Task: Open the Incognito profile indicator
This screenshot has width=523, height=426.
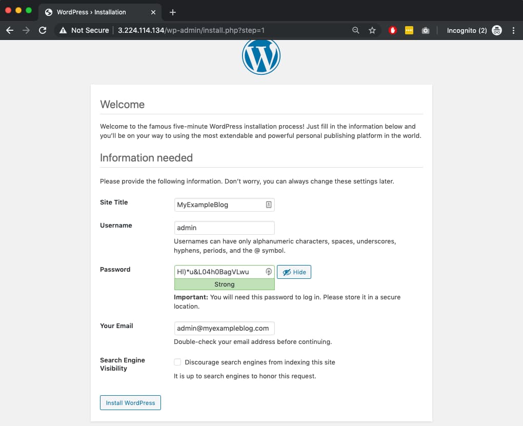Action: pyautogui.click(x=474, y=30)
